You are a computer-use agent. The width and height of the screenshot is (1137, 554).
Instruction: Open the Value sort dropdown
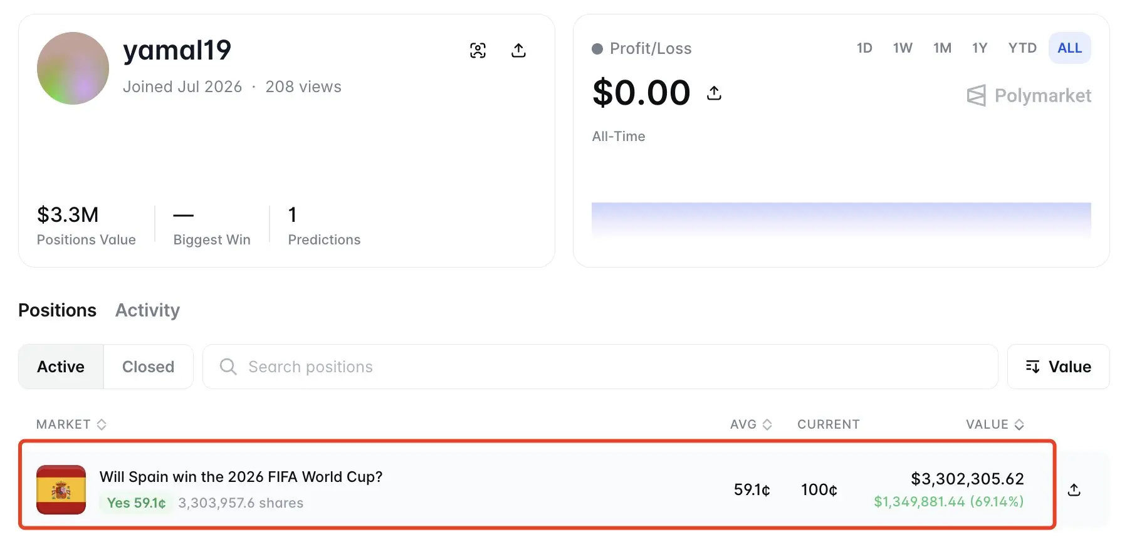coord(1058,367)
